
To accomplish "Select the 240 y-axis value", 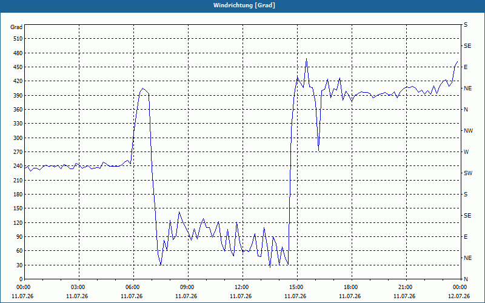I will click(18, 166).
